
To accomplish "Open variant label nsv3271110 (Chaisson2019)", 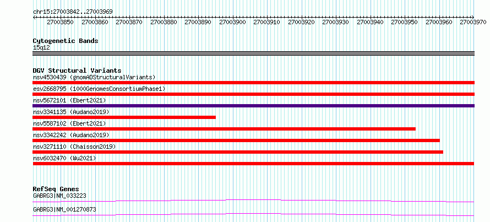I will coord(74,147).
